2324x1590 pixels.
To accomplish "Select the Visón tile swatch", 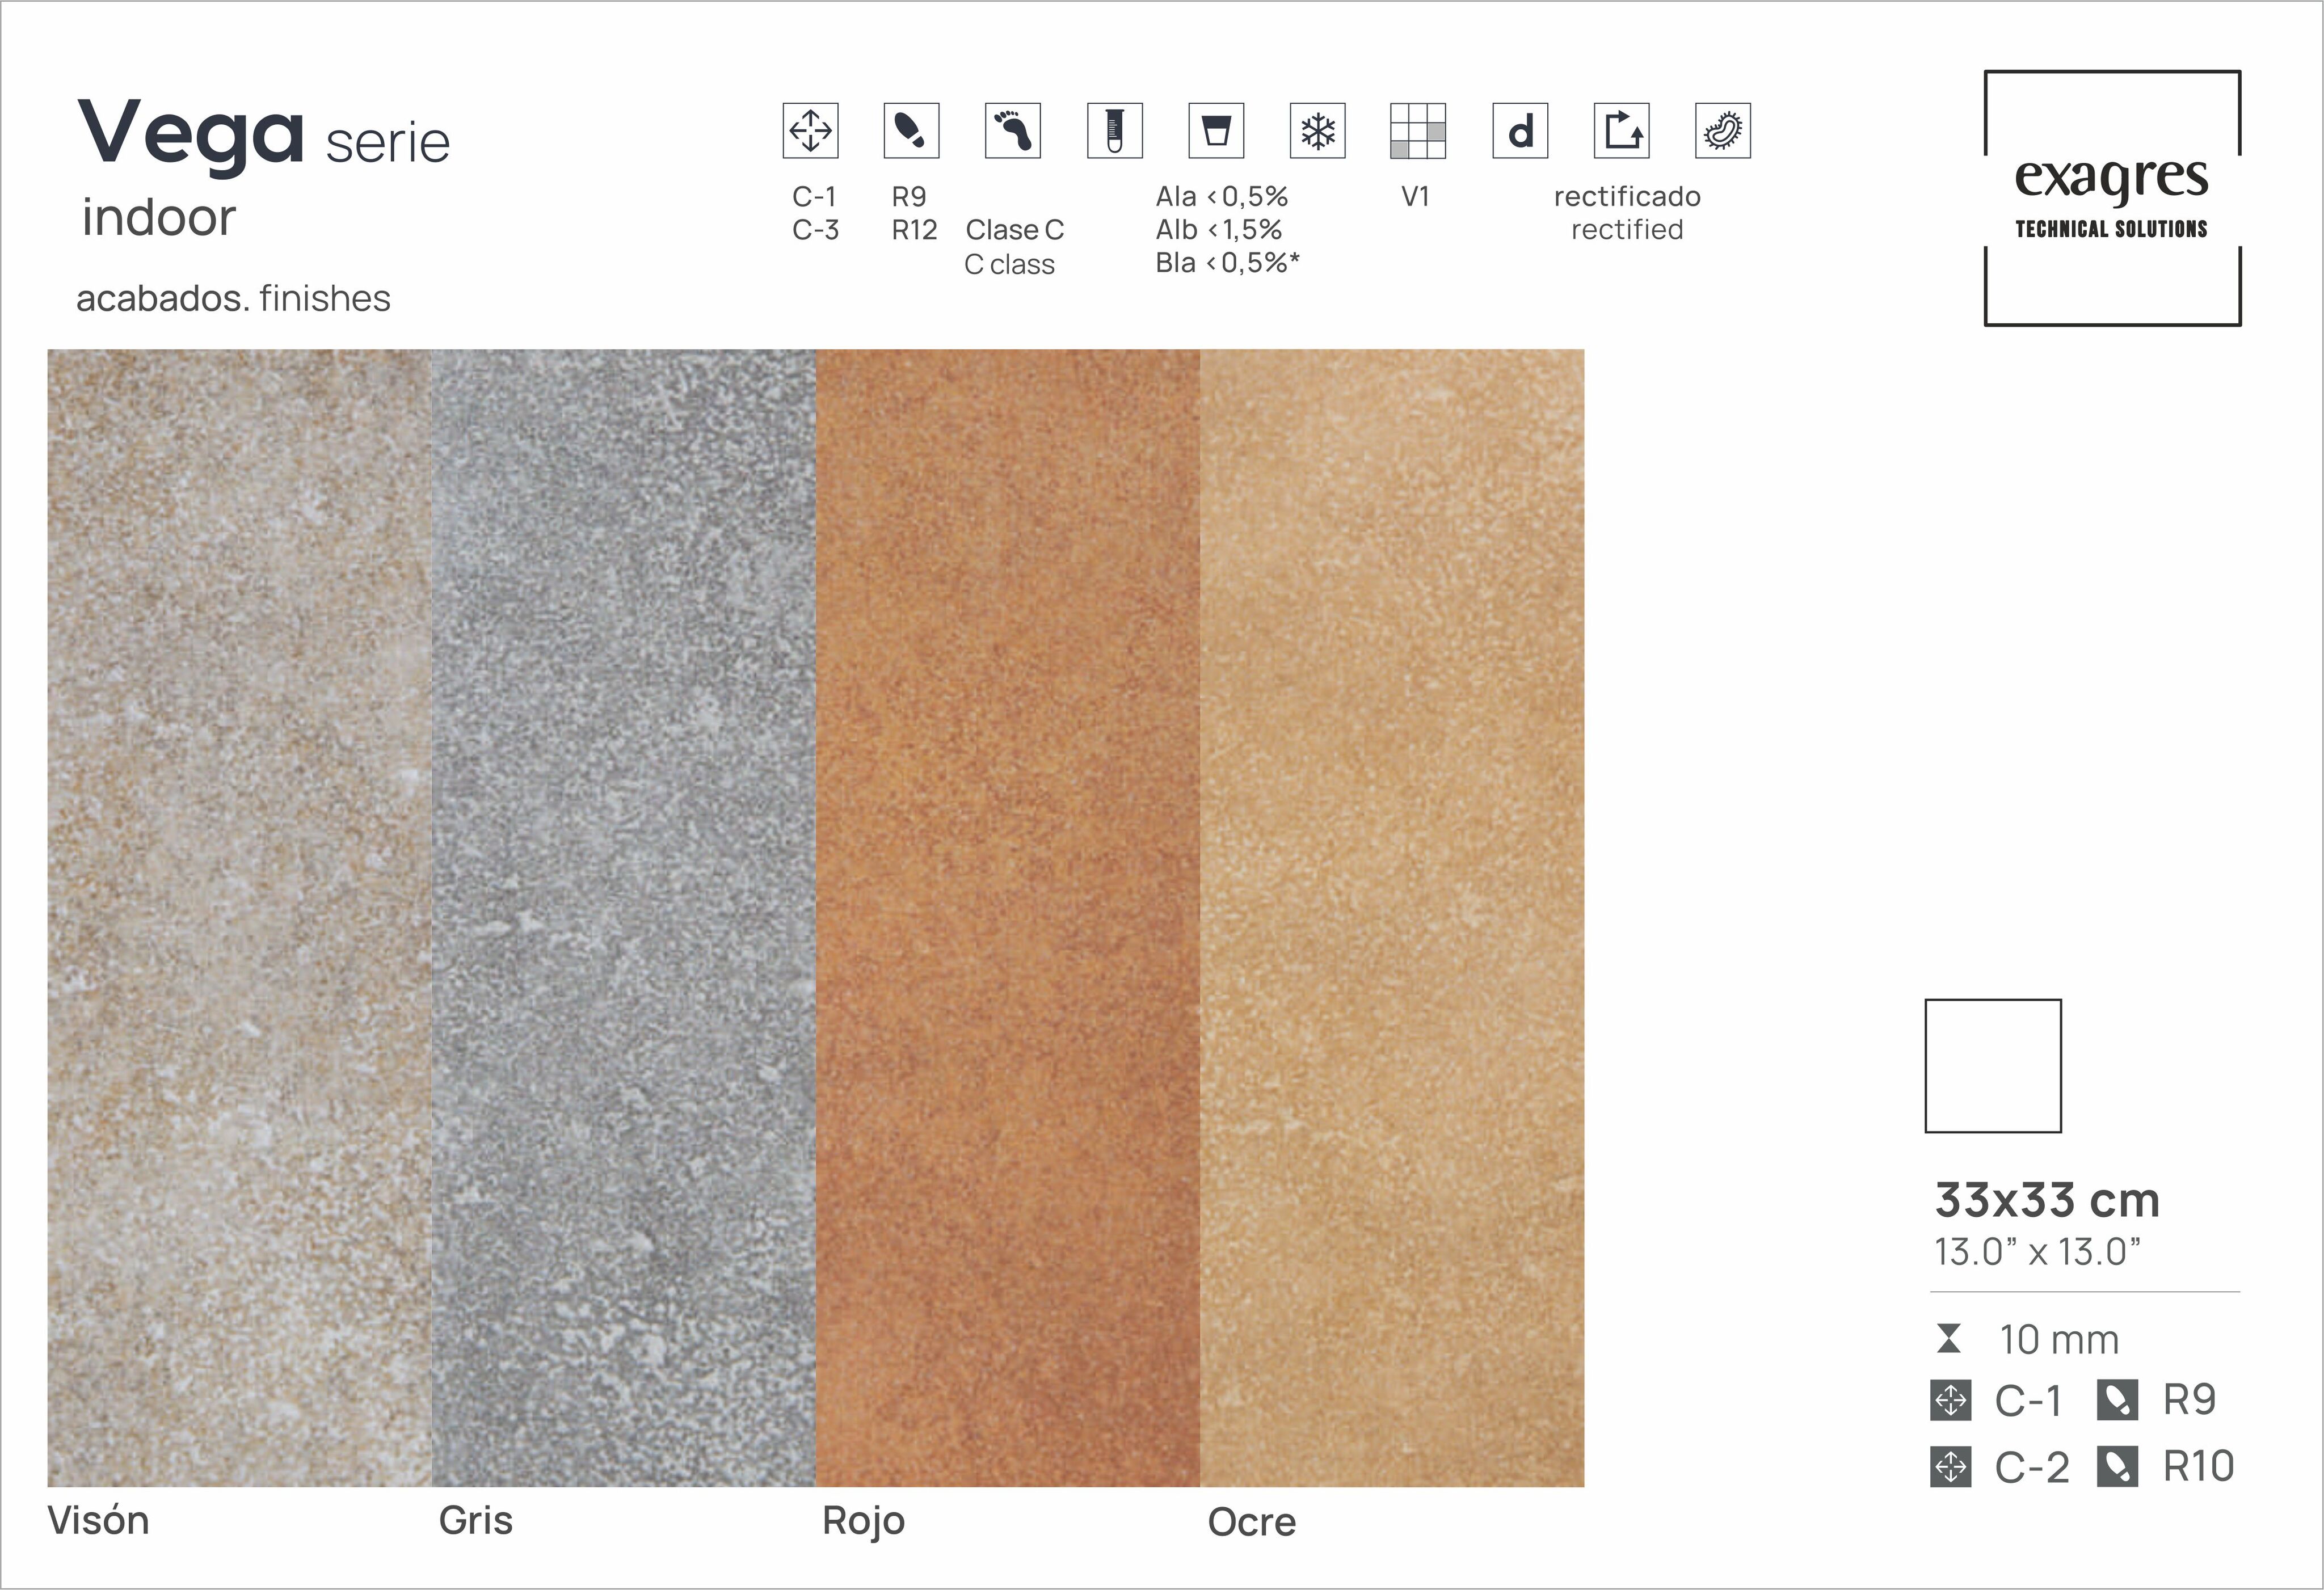I will 239,917.
